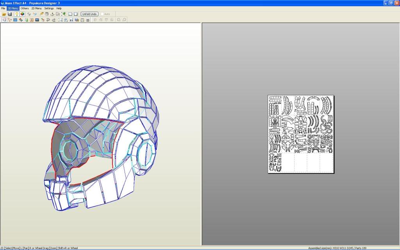Viewport: 400px width, 250px height.
Task: Click the unfolded 2D pattern sheet
Action: pyautogui.click(x=301, y=134)
